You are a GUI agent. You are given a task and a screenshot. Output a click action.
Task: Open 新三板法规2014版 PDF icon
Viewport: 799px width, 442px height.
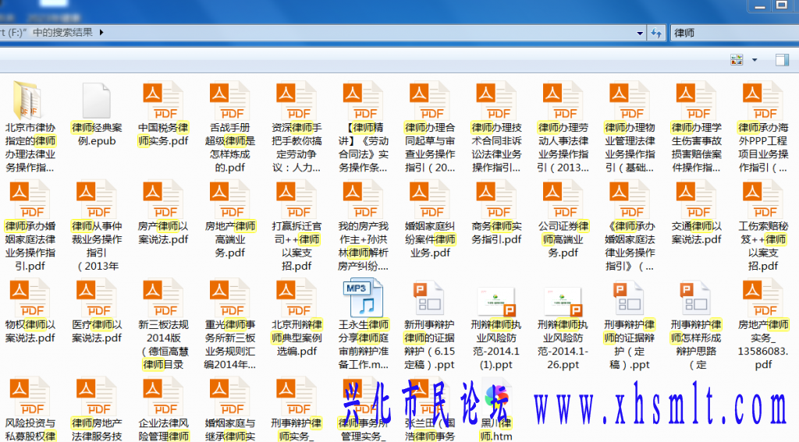click(162, 298)
